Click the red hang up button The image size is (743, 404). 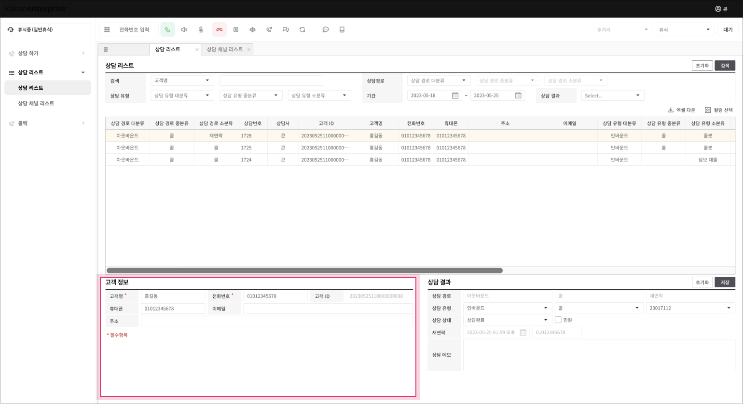pyautogui.click(x=219, y=30)
